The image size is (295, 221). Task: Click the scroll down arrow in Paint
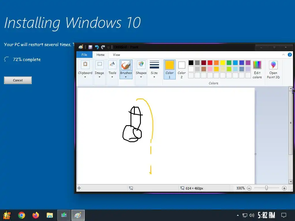coord(291,182)
